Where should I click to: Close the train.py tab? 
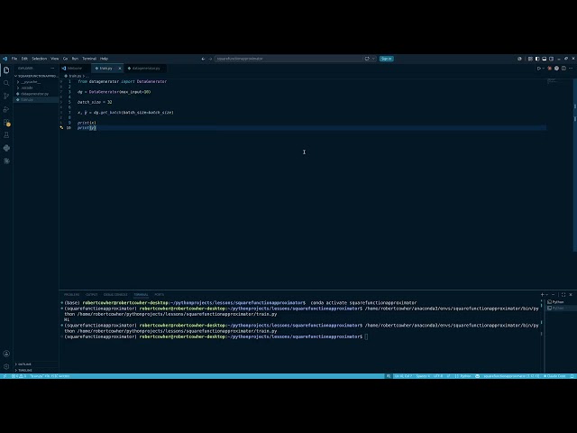120,69
